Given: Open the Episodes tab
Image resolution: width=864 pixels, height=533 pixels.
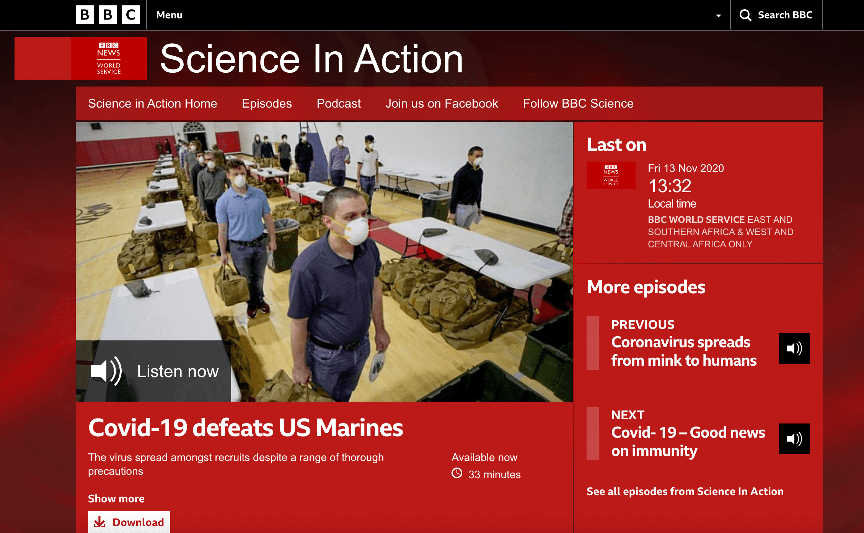Looking at the screenshot, I should pos(267,103).
